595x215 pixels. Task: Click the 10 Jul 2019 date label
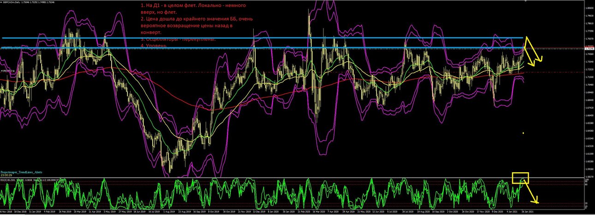pos(154,212)
